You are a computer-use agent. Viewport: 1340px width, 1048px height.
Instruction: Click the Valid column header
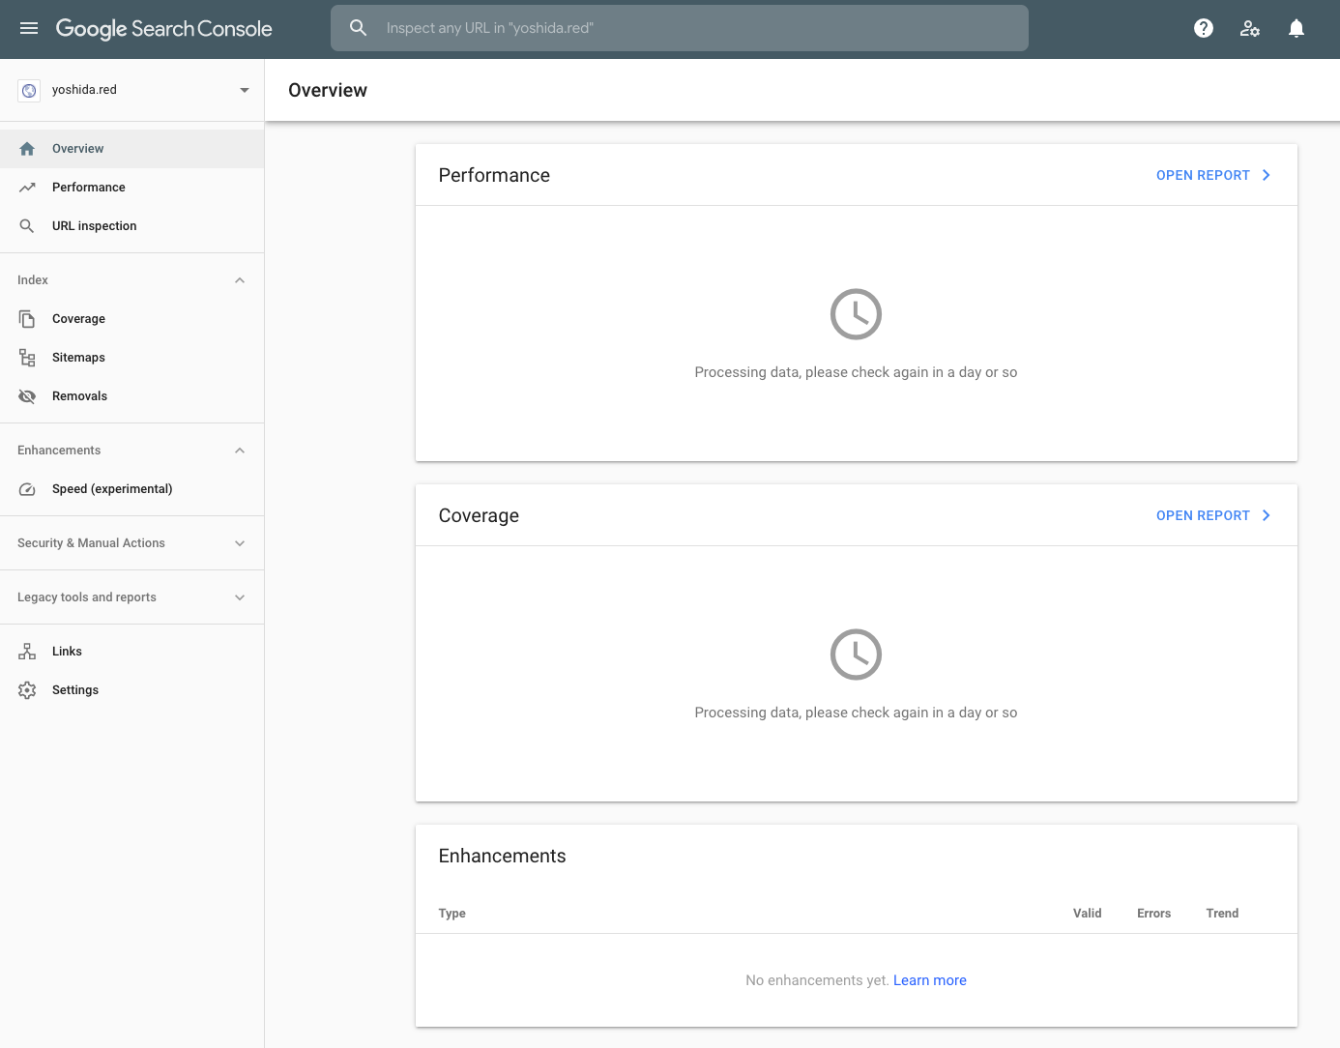pos(1088,914)
